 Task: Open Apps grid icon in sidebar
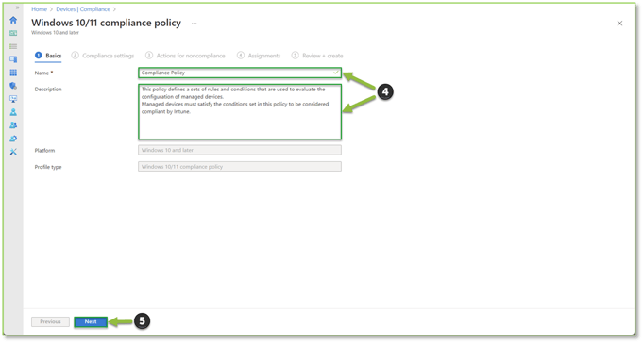coord(13,73)
